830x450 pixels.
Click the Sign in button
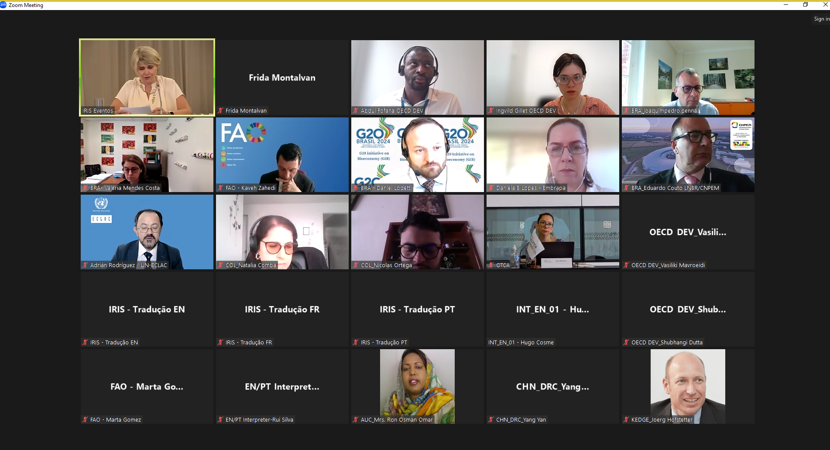(821, 19)
